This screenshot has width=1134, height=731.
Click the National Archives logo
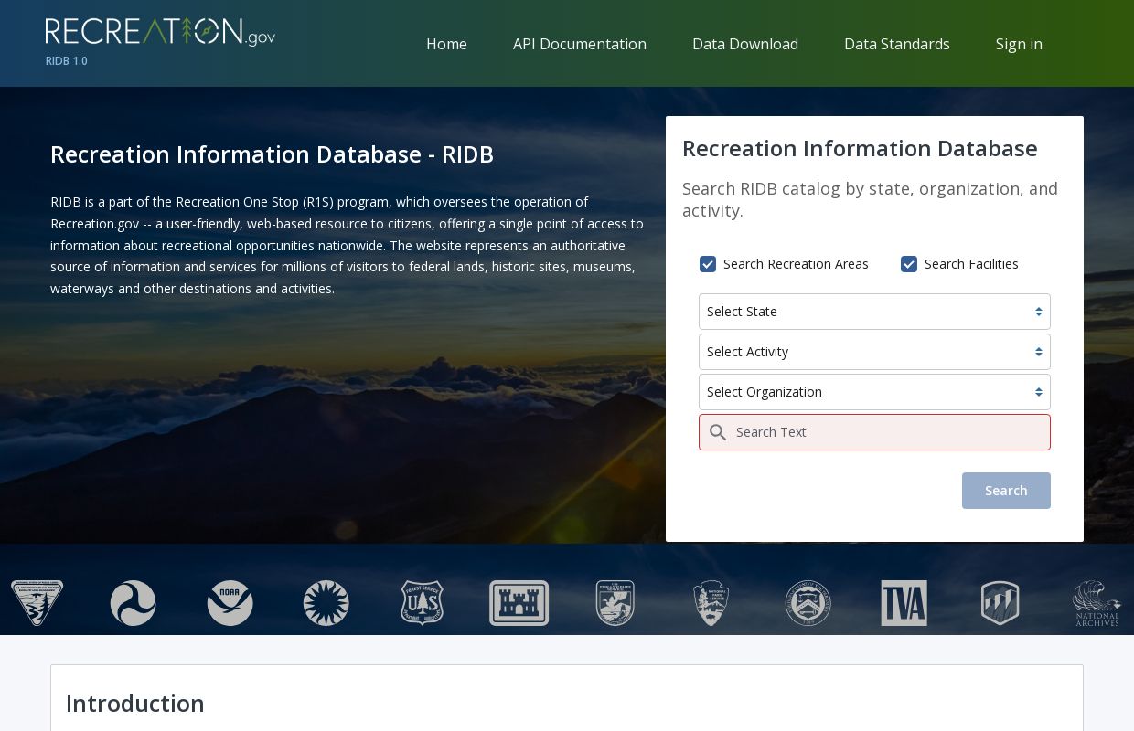(1097, 603)
